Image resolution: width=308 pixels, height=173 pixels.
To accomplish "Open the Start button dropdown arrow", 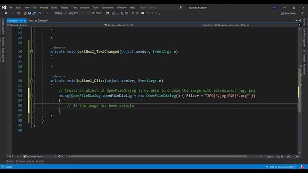I will (x=103, y=13).
